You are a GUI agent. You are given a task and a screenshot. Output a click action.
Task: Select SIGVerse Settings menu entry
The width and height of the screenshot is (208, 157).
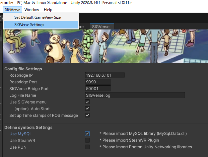point(29,25)
